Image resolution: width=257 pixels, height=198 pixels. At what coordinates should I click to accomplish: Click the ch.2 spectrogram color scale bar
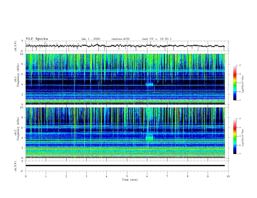(235, 136)
